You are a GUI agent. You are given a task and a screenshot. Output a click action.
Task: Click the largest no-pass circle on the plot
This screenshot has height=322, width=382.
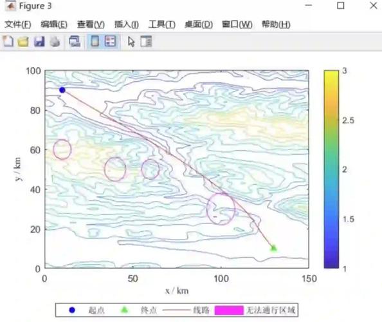[x=221, y=209]
